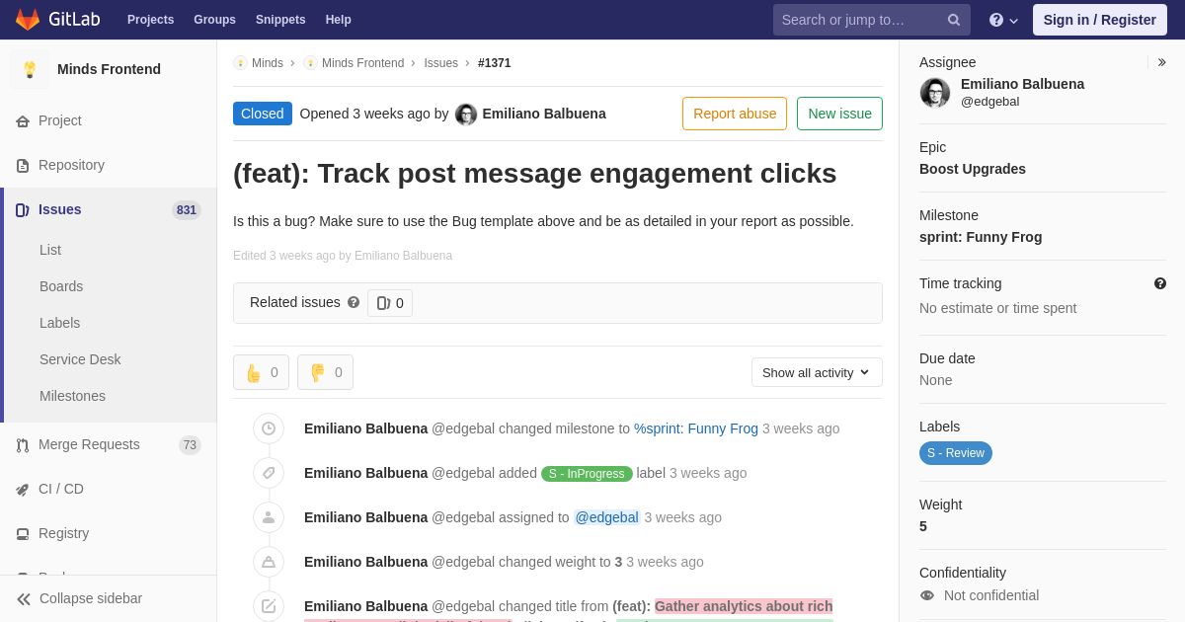Open the Boards sub-item
The image size is (1185, 622).
(x=61, y=286)
